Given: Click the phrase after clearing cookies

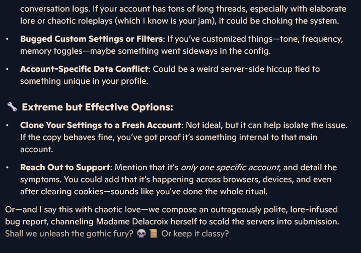Looking at the screenshot, I should tap(61, 192).
